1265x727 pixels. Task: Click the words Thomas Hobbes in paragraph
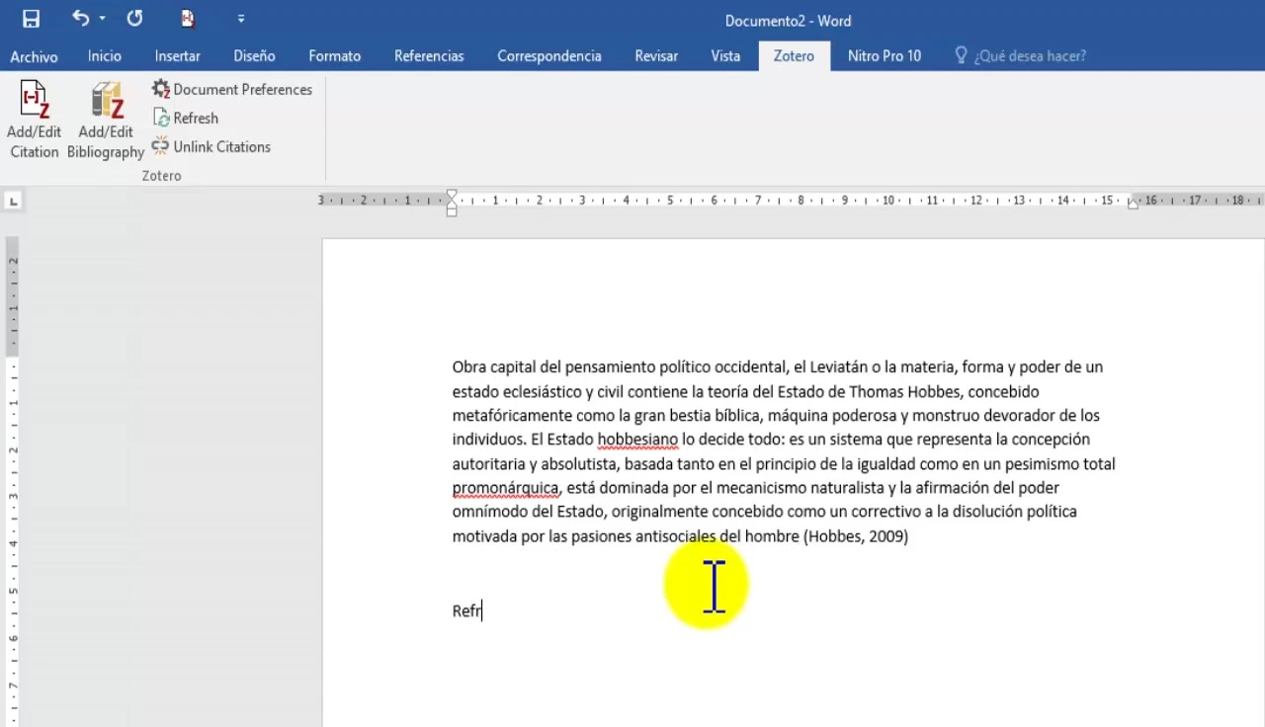point(906,391)
